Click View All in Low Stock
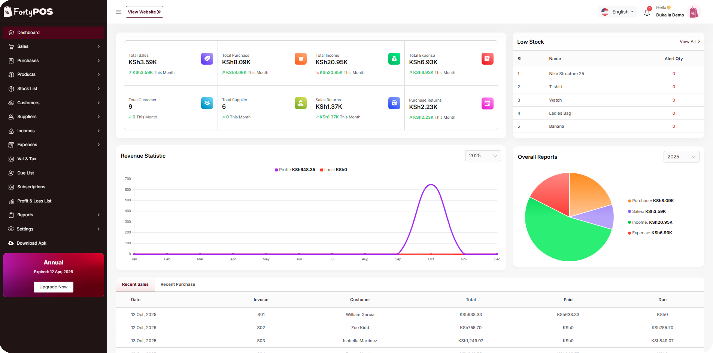 pyautogui.click(x=690, y=41)
